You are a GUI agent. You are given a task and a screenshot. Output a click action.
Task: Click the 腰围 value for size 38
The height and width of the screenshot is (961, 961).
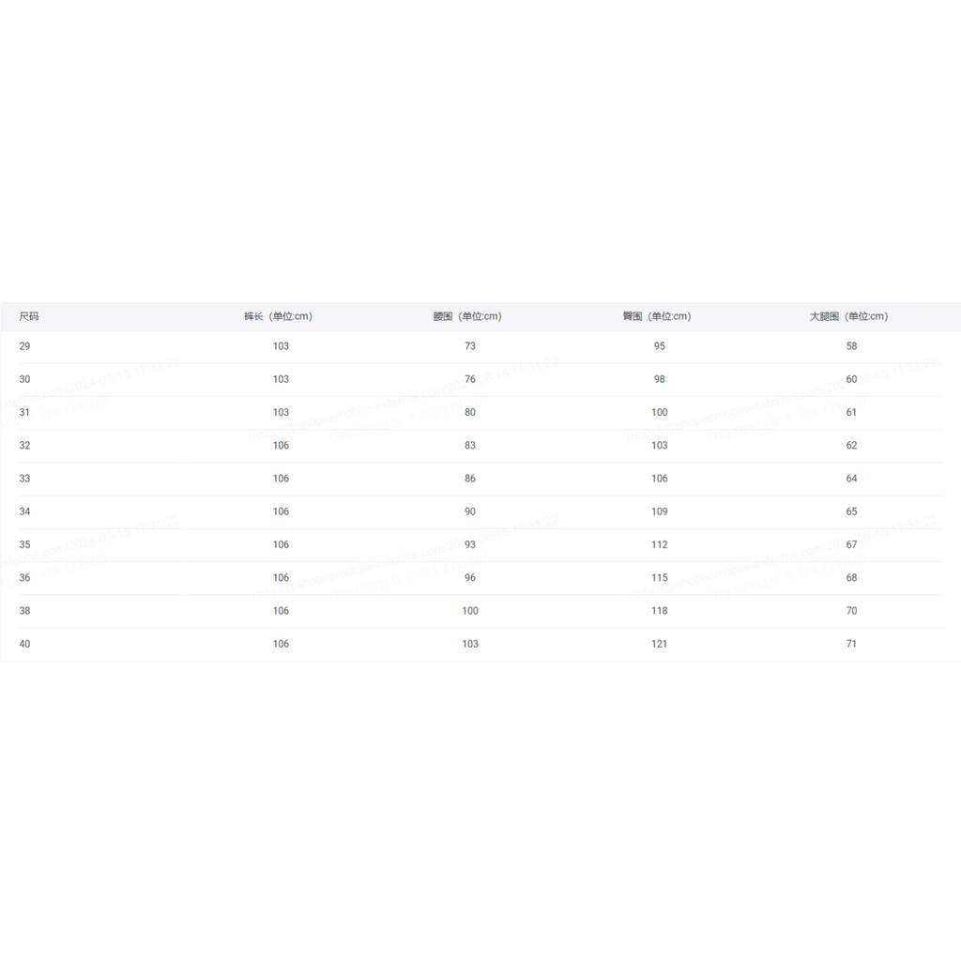point(470,611)
